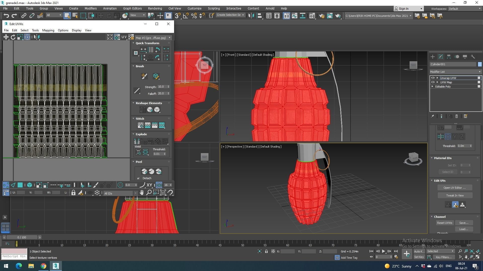Click the Redo icon in main toolbar
The image size is (483, 271).
coord(14,16)
